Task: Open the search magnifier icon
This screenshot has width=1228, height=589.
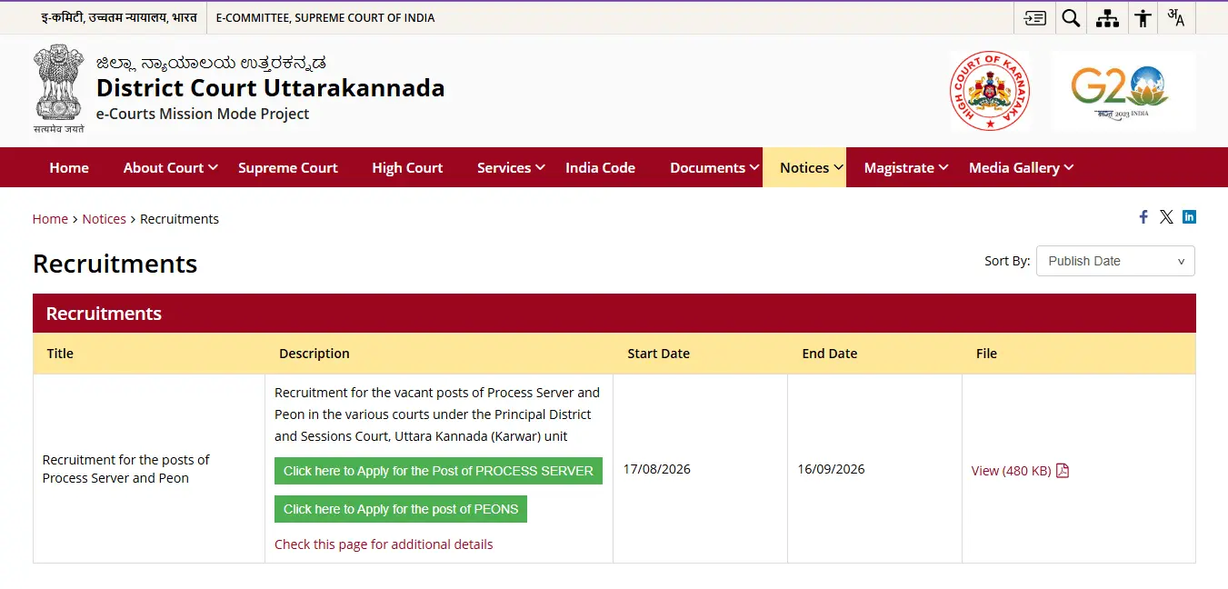Action: 1071,17
